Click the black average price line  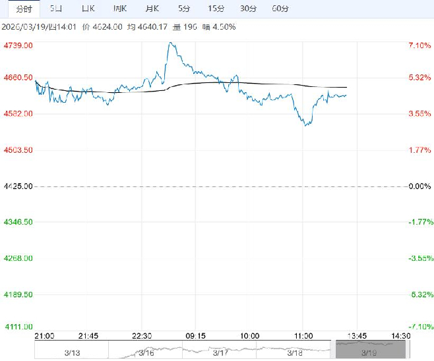click(x=264, y=84)
